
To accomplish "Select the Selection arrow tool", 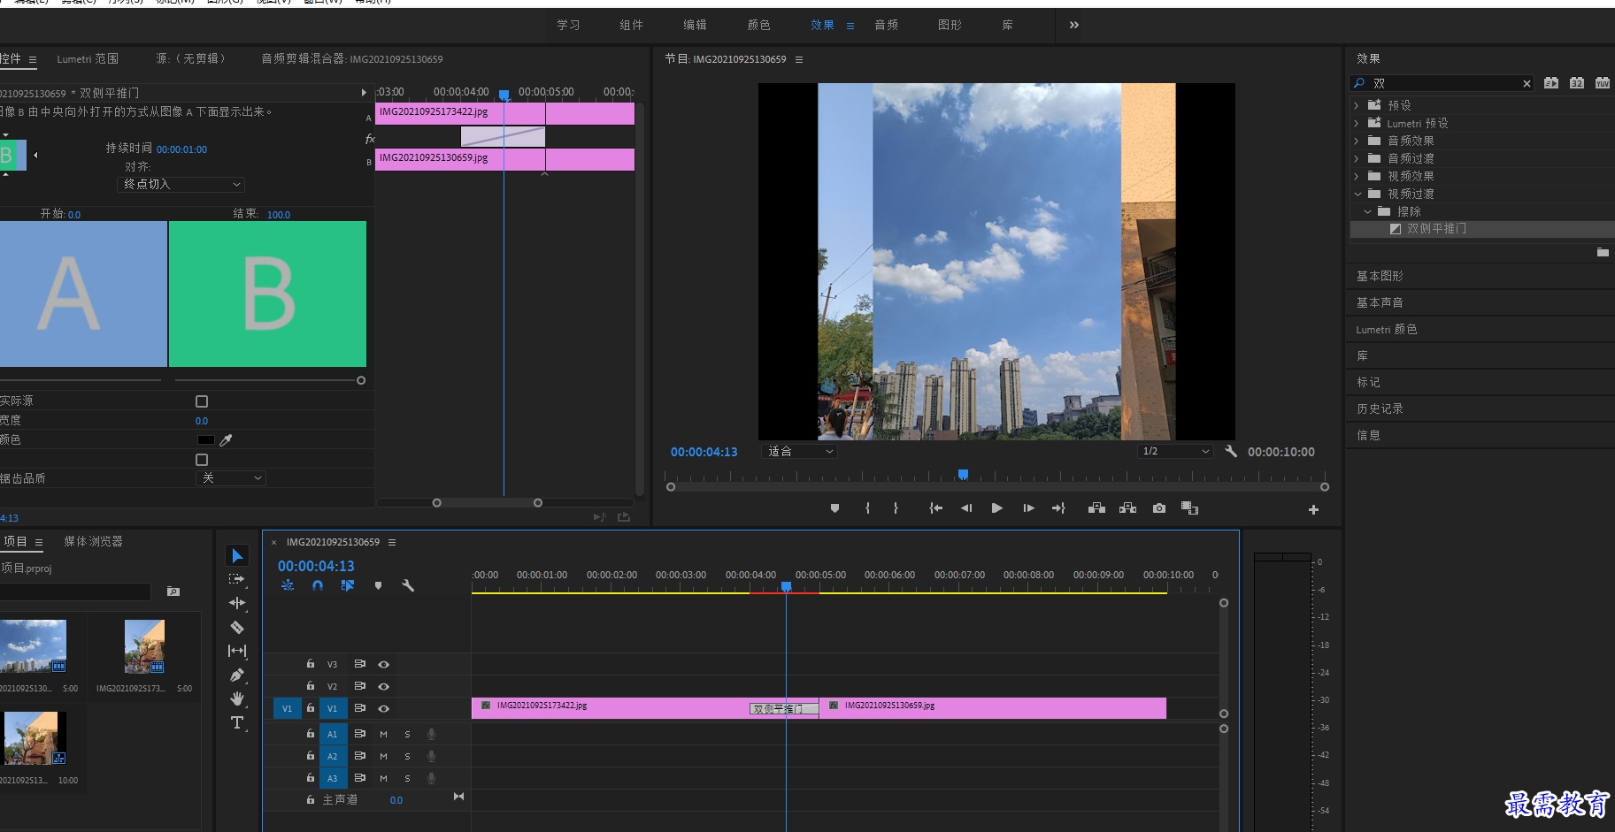I will [237, 555].
